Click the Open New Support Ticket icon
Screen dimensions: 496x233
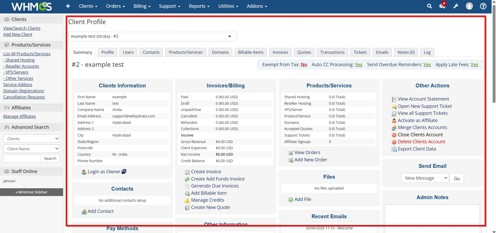[394, 107]
